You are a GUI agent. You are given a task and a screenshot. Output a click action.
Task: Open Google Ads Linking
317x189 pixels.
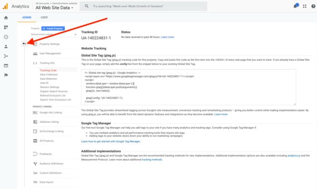[51, 112]
